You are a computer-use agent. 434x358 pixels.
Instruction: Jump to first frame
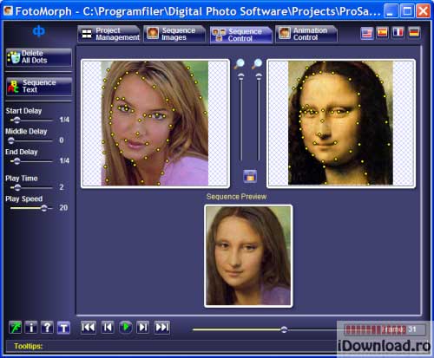point(89,328)
